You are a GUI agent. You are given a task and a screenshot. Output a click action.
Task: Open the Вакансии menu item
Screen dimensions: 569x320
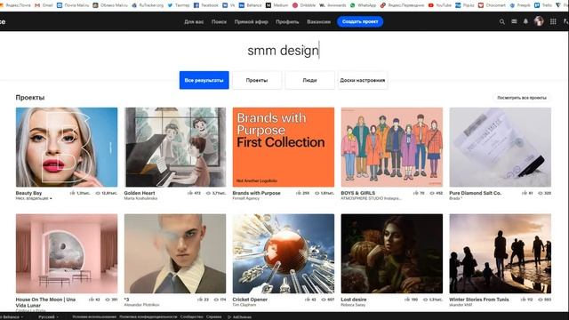click(x=318, y=21)
